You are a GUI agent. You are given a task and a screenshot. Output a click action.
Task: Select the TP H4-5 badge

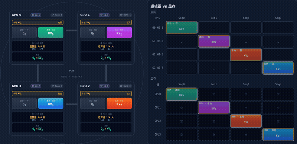point(104,86)
